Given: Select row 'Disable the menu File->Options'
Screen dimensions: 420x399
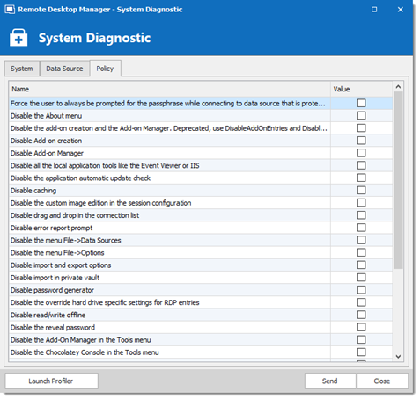Looking at the screenshot, I should pos(201,253).
